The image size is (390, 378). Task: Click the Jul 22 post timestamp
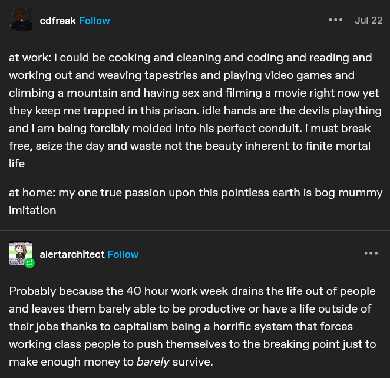(x=368, y=20)
